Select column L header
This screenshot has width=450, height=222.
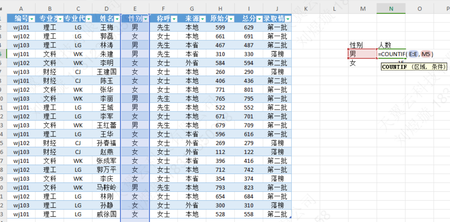(x=334, y=9)
